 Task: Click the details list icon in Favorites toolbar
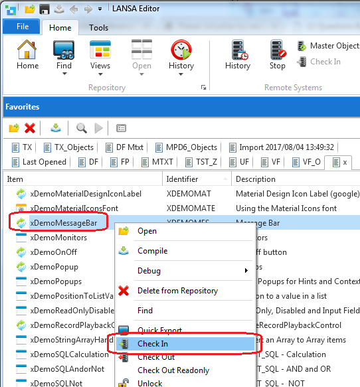(x=121, y=128)
